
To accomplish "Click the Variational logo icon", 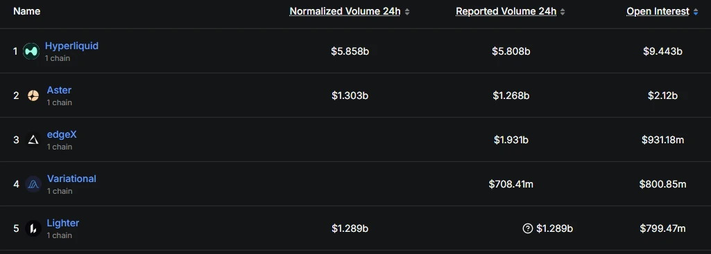I will pyautogui.click(x=33, y=184).
